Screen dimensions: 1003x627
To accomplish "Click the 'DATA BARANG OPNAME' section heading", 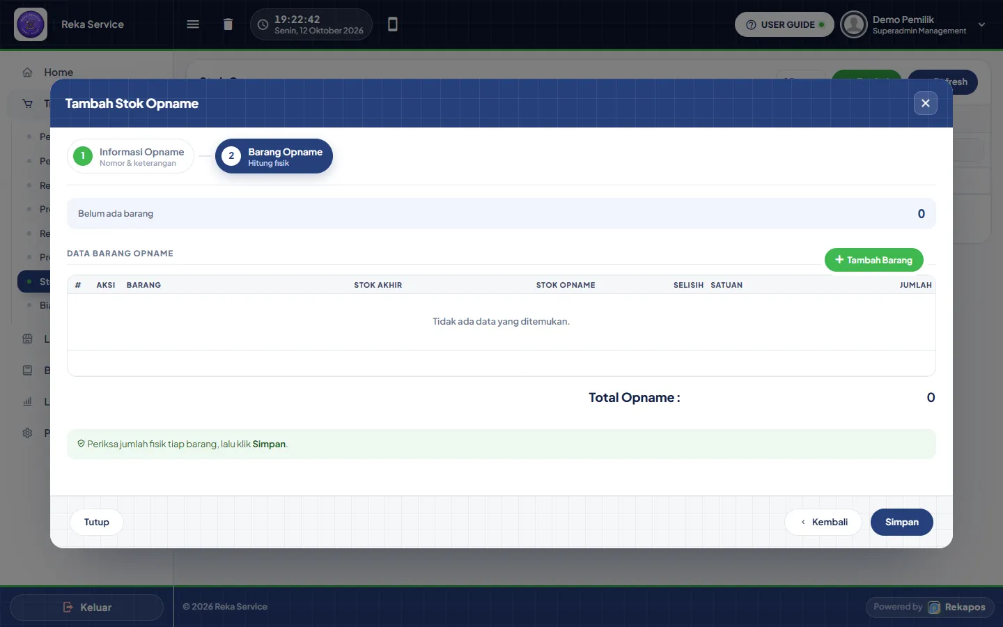I will 120,254.
